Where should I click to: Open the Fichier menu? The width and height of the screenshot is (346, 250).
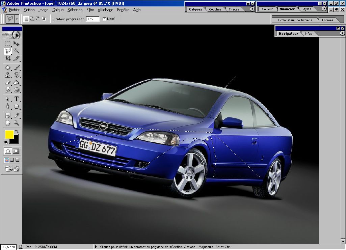pyautogui.click(x=14, y=10)
